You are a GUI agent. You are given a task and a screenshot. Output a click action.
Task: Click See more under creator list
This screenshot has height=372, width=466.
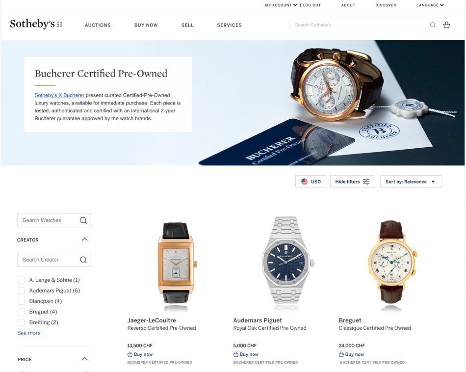click(x=29, y=333)
